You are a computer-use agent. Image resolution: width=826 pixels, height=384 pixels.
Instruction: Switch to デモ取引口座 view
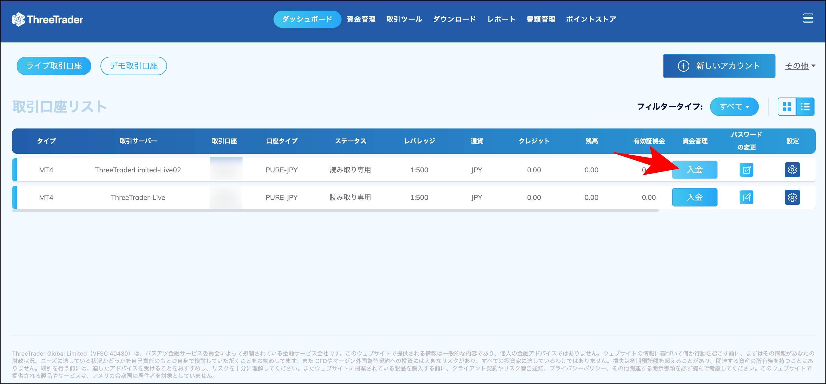point(133,66)
